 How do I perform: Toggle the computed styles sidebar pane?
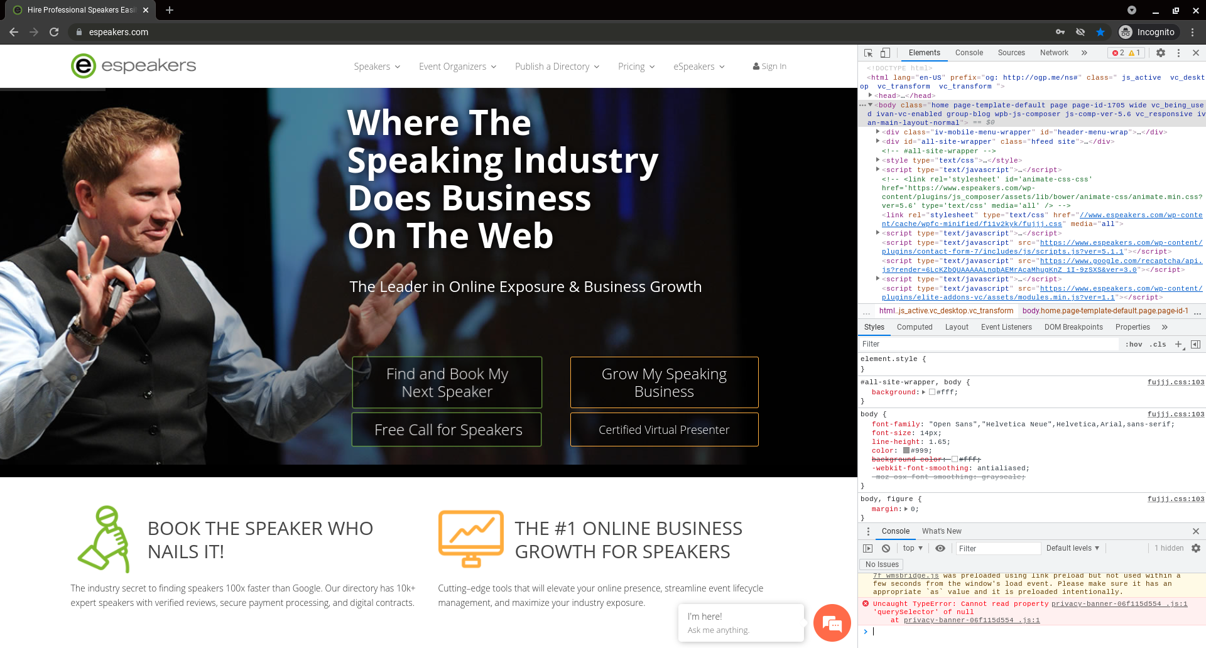click(1195, 344)
